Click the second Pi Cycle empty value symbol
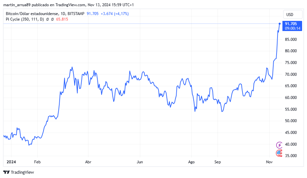The width and height of the screenshot is (307, 178). point(52,19)
